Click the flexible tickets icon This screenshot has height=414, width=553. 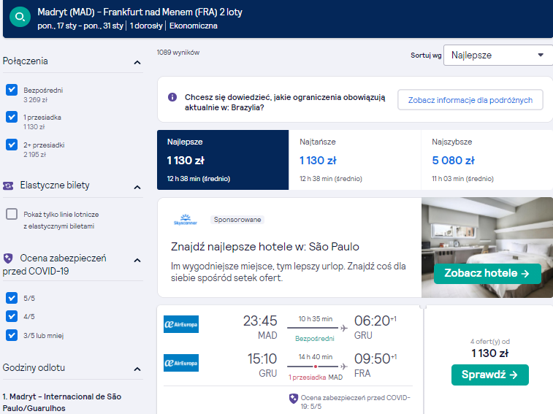point(8,185)
